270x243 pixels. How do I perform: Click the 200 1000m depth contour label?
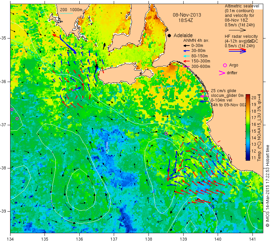click(x=71, y=10)
